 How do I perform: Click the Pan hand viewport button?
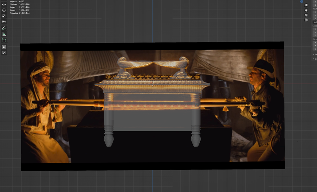[x=306, y=10]
